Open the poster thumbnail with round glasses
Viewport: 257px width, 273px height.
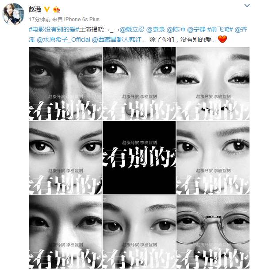pos(213,232)
